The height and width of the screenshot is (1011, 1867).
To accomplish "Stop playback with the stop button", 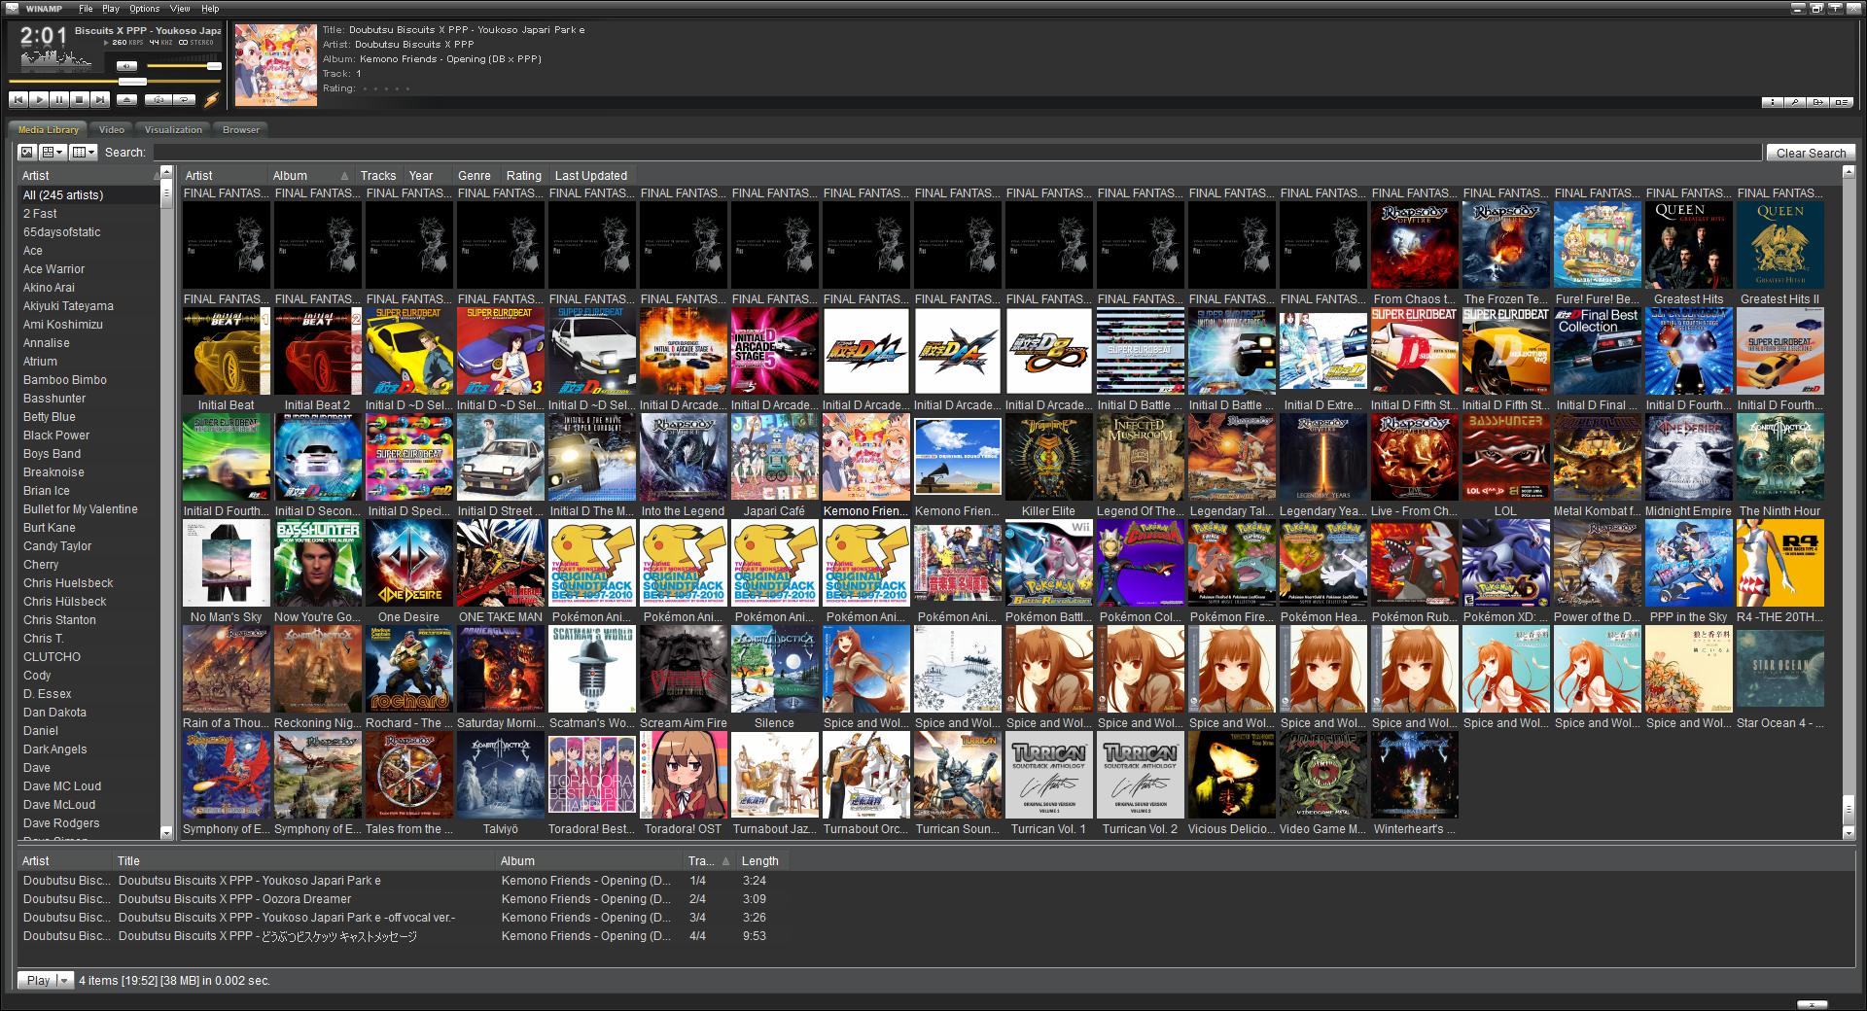I will click(80, 99).
